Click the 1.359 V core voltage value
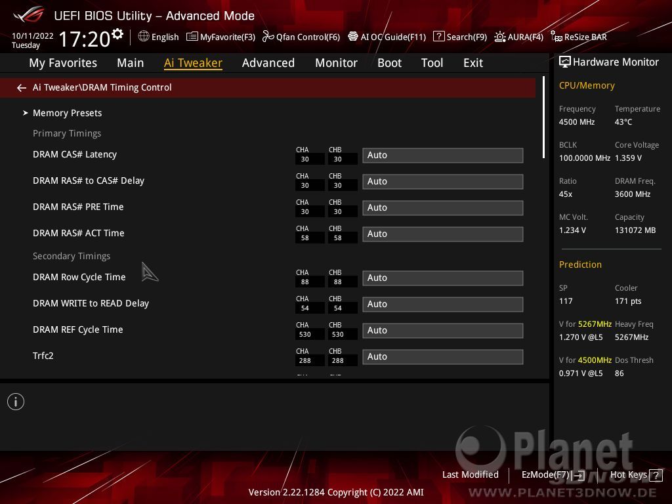Image resolution: width=672 pixels, height=504 pixels. (628, 158)
